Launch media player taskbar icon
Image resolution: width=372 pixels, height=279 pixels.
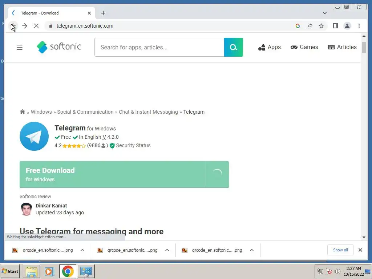pyautogui.click(x=49, y=271)
